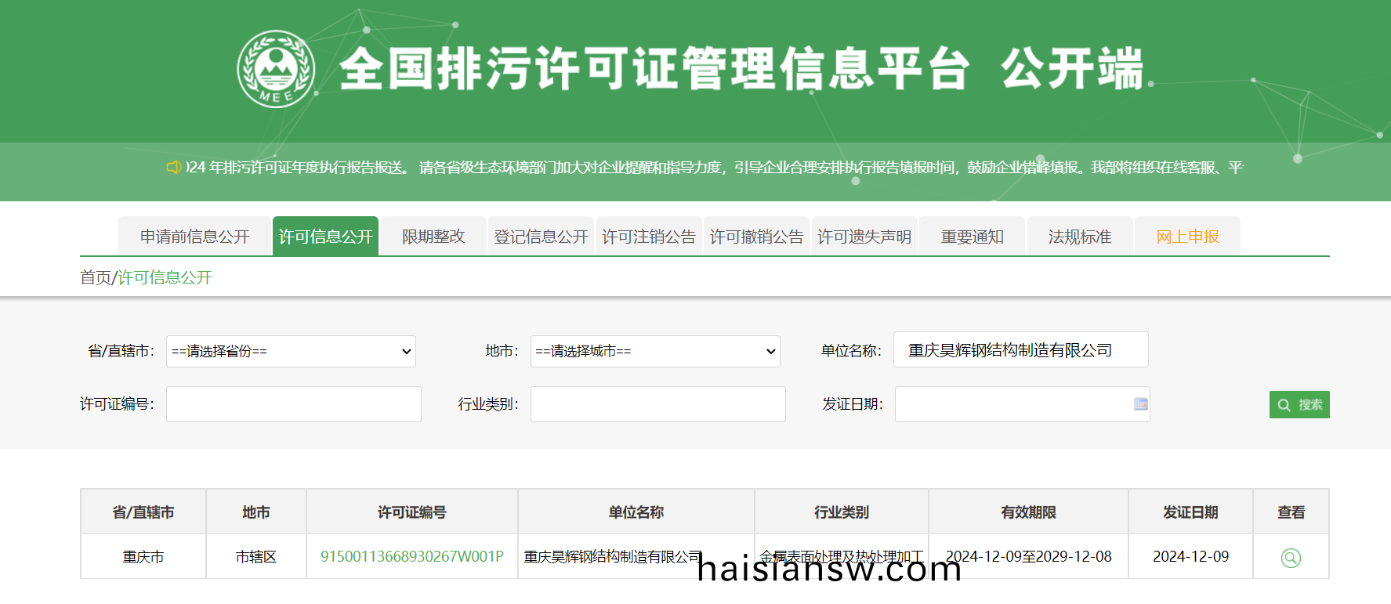Switch to the 许可撤销公告 tab
Image resolution: width=1391 pixels, height=604 pixels.
coord(756,237)
